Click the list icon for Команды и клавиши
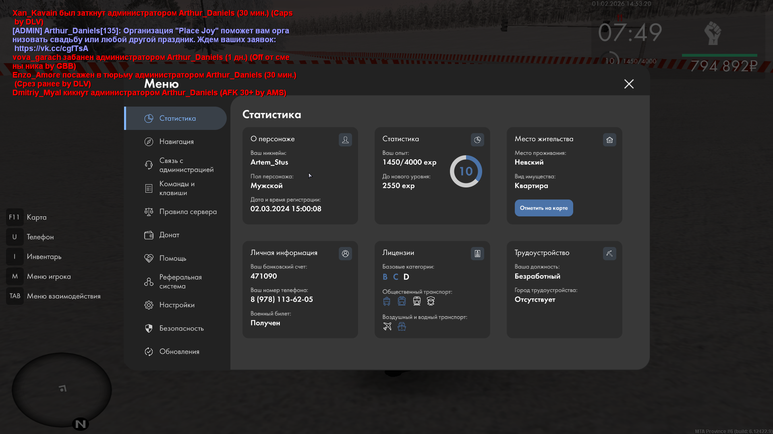 [x=149, y=188]
